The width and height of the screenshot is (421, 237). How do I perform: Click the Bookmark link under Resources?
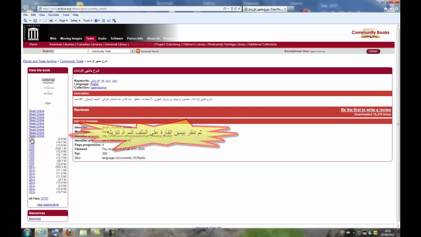pos(35,219)
